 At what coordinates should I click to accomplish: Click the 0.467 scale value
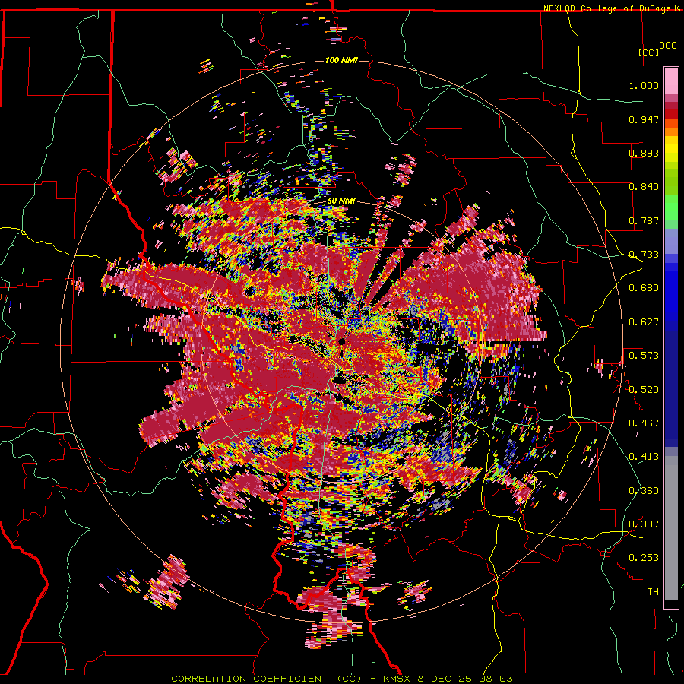pyautogui.click(x=644, y=423)
